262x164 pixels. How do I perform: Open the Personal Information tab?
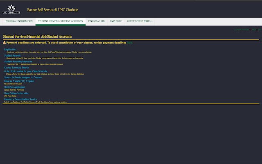pyautogui.click(x=19, y=21)
